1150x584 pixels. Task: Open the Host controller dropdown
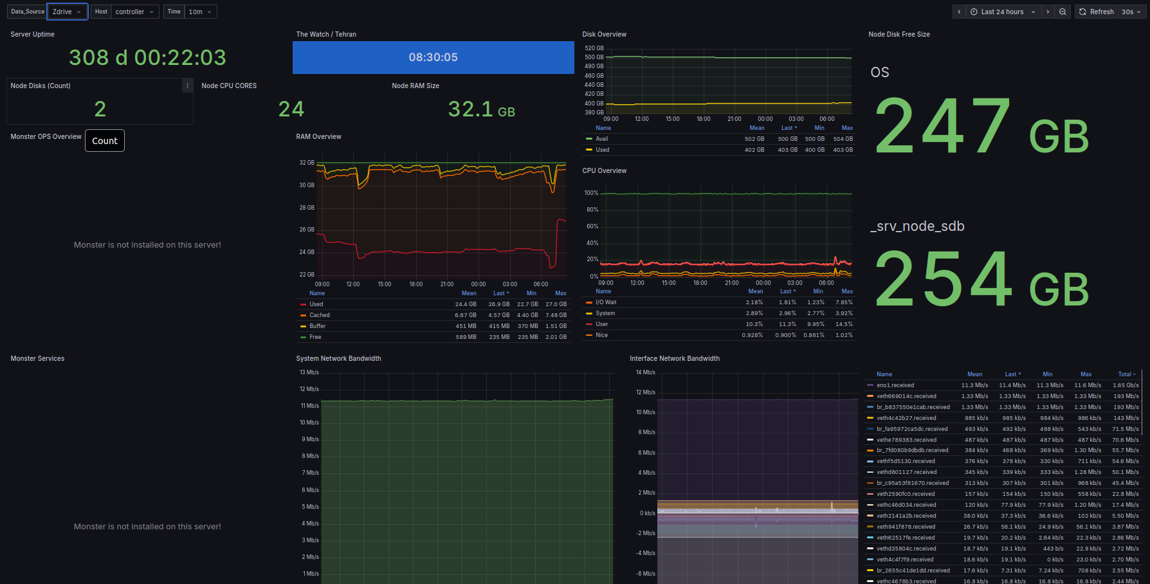(x=134, y=12)
